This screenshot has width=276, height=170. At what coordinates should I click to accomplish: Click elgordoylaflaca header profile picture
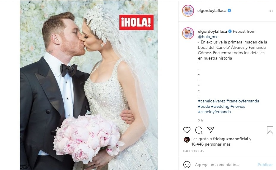[x=188, y=11]
